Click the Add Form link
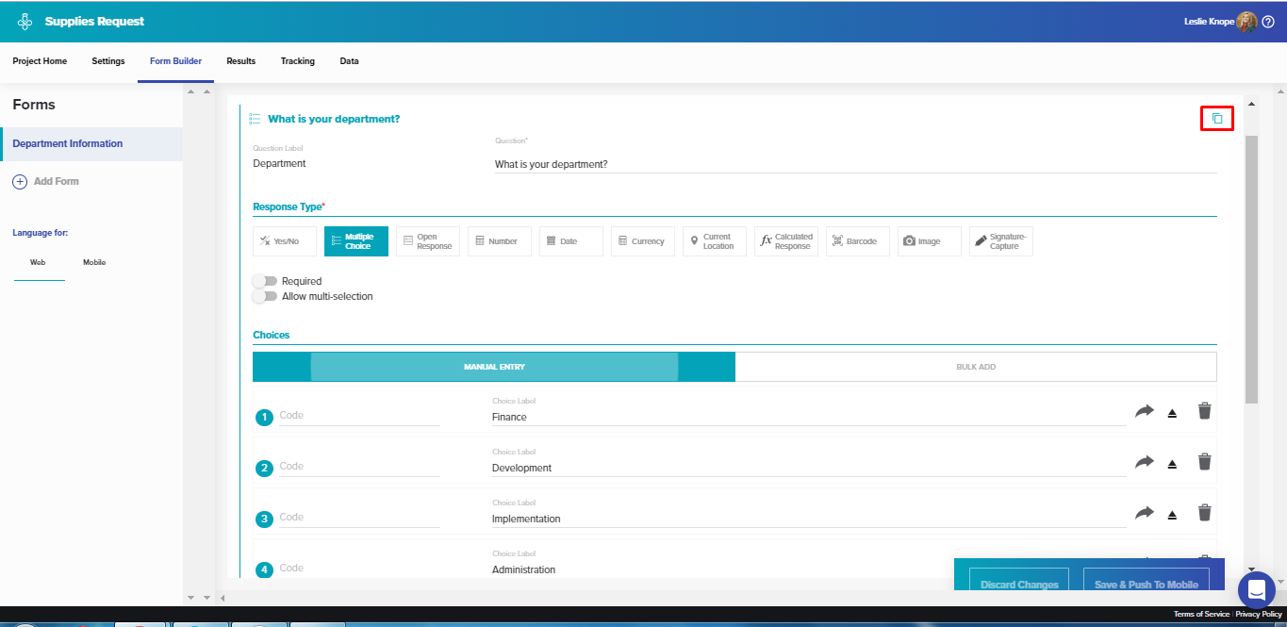 click(x=57, y=181)
